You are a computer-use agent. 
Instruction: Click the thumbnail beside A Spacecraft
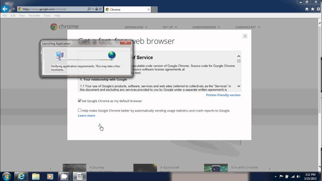(x=145, y=168)
